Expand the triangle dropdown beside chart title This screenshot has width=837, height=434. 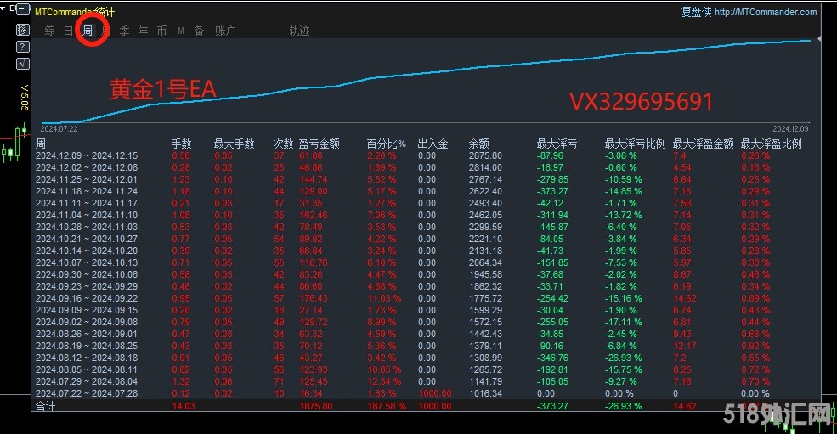(3, 8)
